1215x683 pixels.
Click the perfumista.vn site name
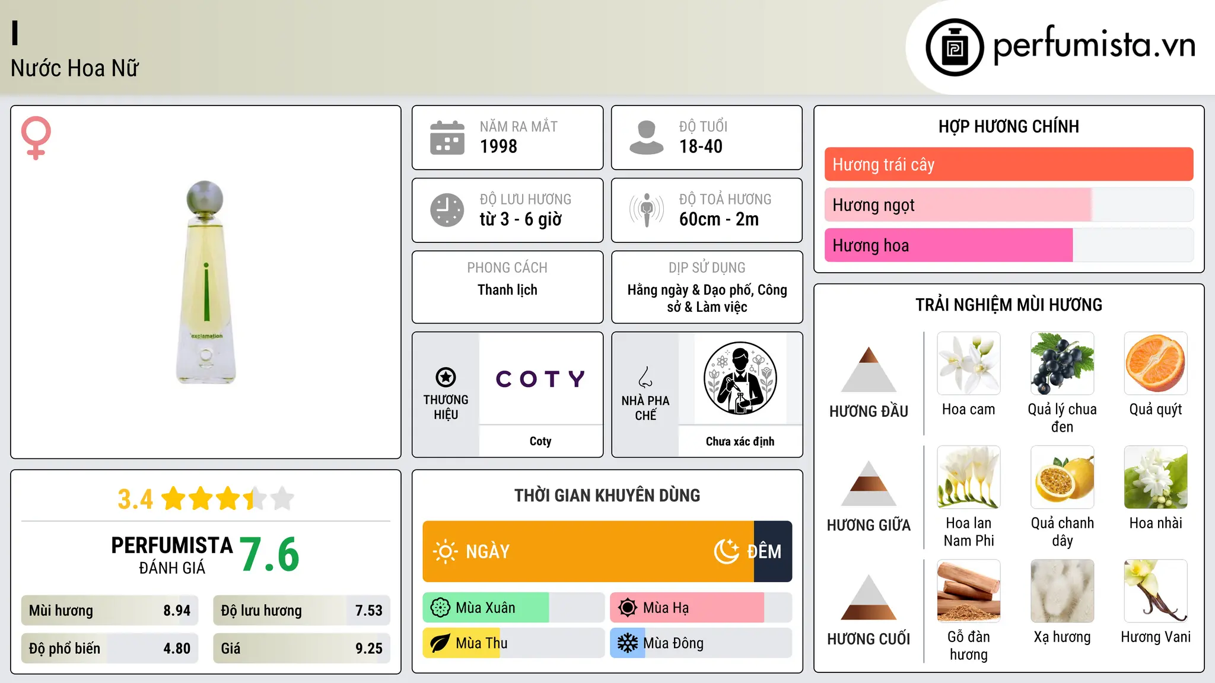1095,46
